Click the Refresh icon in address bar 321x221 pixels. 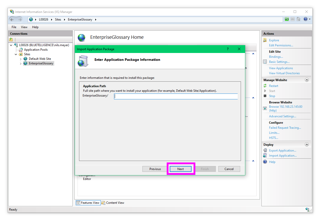click(287, 19)
